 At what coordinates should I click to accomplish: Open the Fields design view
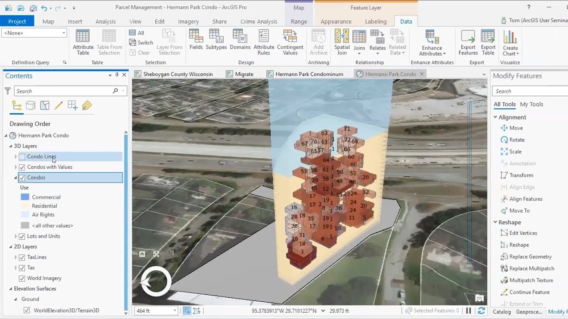196,40
